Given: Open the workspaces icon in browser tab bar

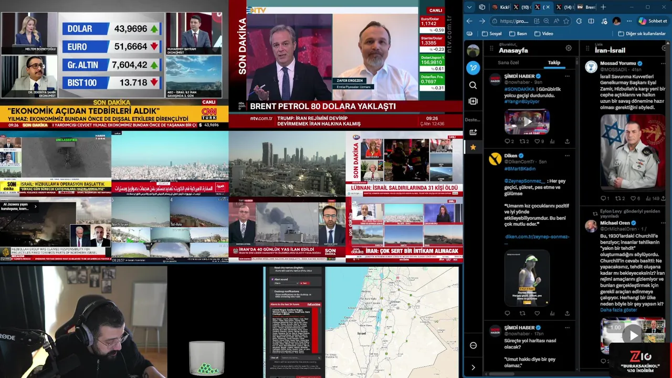Looking at the screenshot, I should (481, 7).
